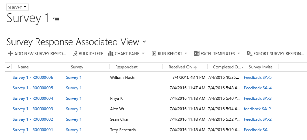The image size is (307, 140).
Task: Open Survey 1 - R00000006 record
Action: click(x=33, y=77)
